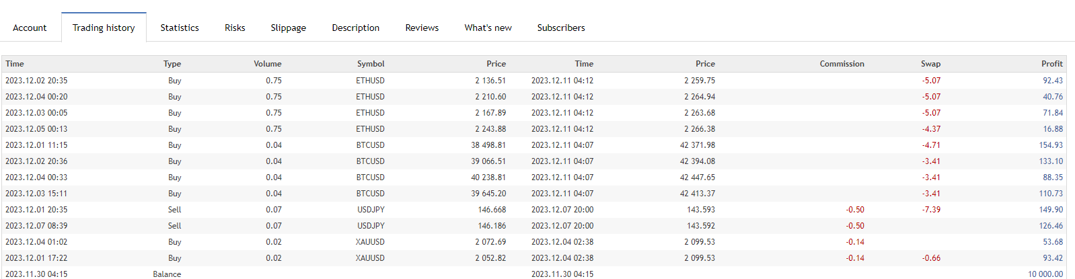Click the Commission column header
This screenshot has width=1075, height=279.
[842, 64]
